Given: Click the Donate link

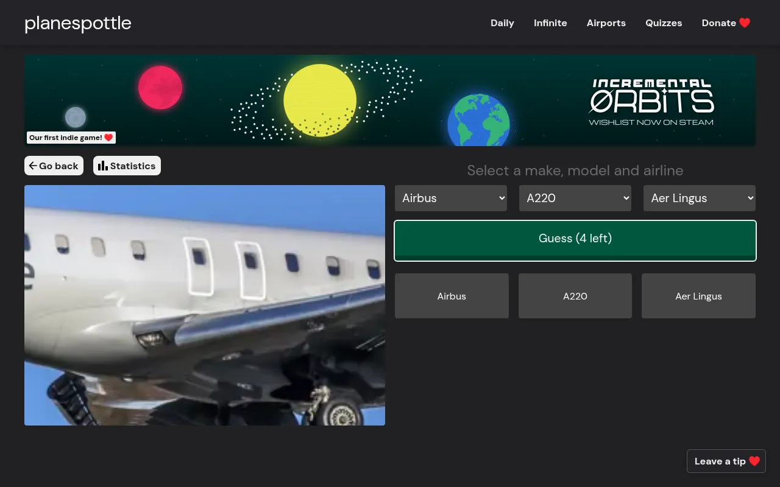Looking at the screenshot, I should coord(726,23).
